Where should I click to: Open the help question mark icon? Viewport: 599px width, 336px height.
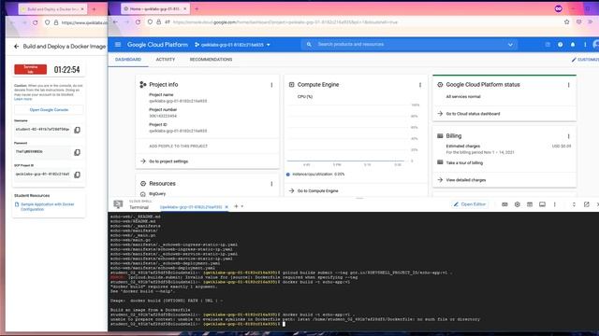(560, 45)
